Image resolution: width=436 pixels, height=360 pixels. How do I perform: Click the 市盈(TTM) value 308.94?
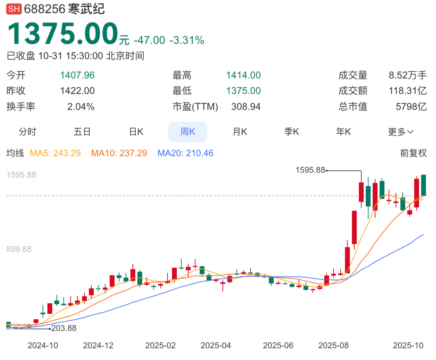[246, 106]
